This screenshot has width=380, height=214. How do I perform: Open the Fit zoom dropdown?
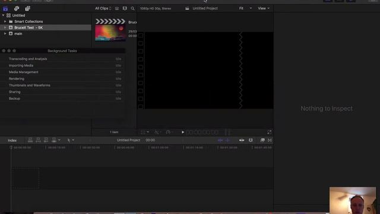(245, 8)
